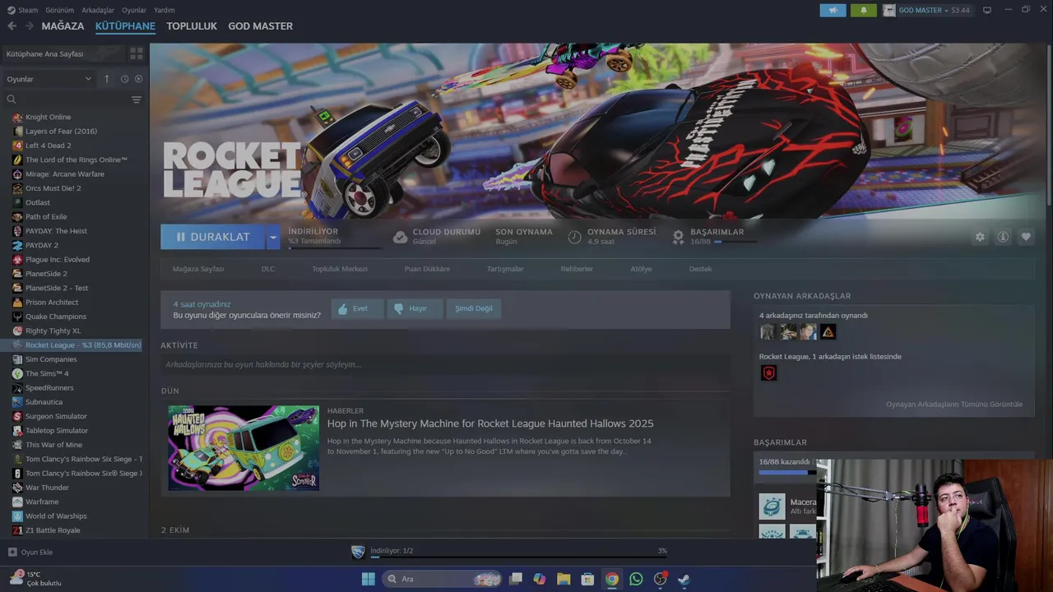Open the Oyunlar menu

[134, 10]
